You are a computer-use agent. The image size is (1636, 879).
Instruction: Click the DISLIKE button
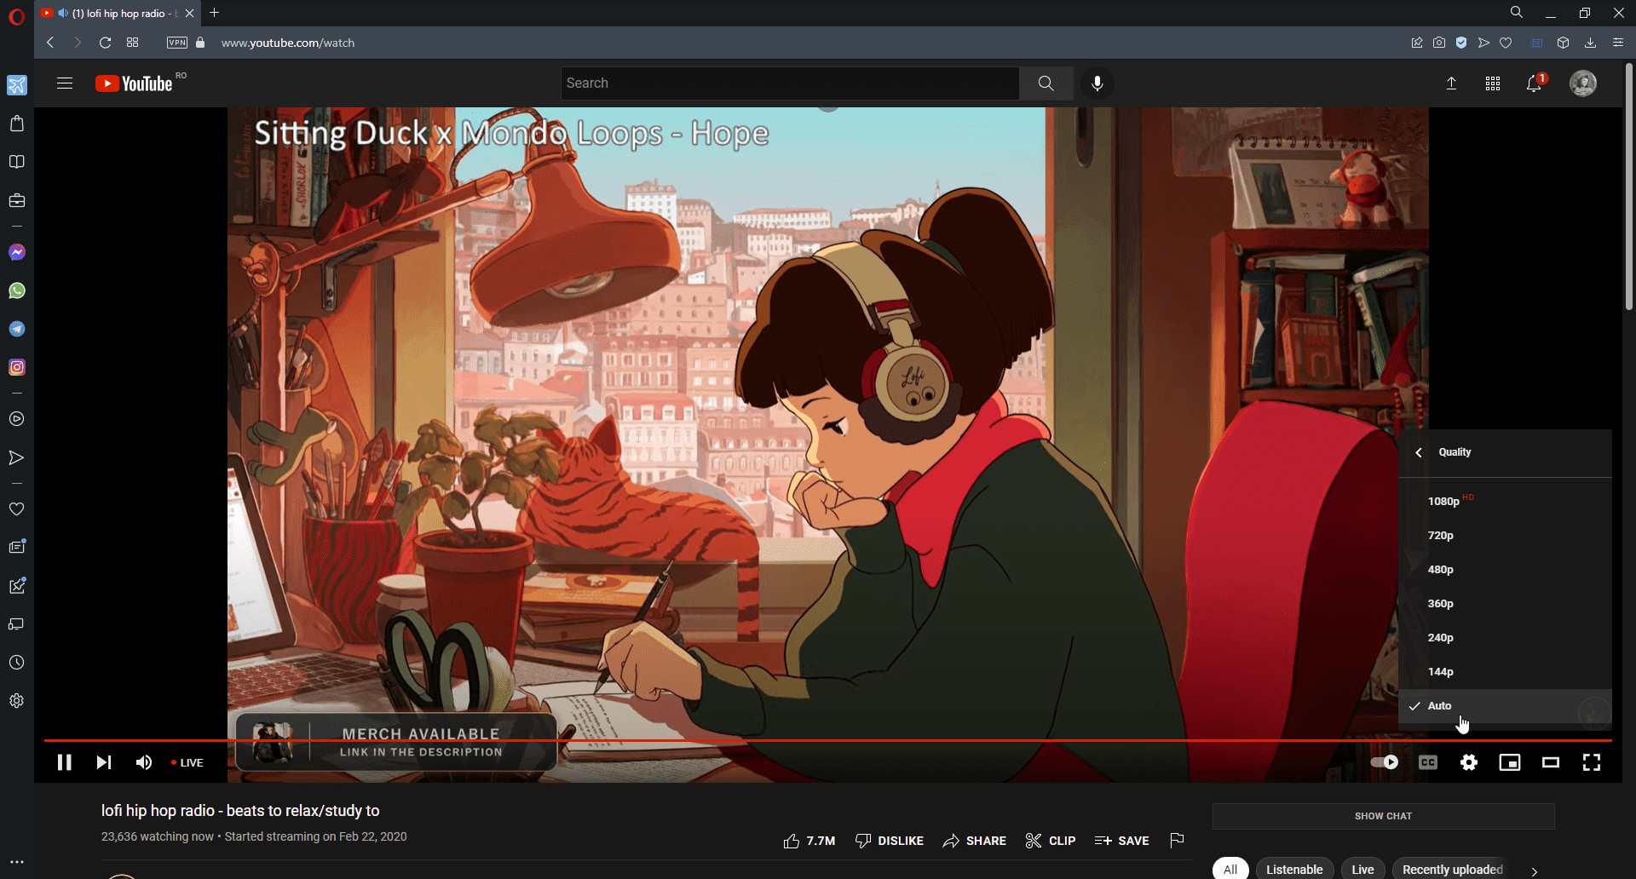890,841
